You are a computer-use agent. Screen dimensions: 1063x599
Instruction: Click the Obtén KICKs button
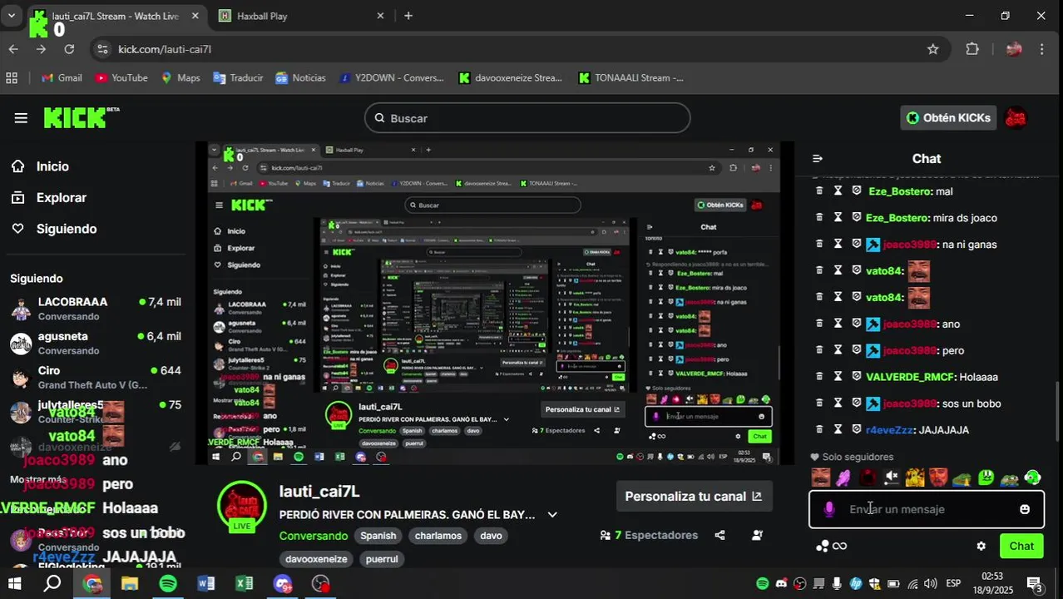948,118
